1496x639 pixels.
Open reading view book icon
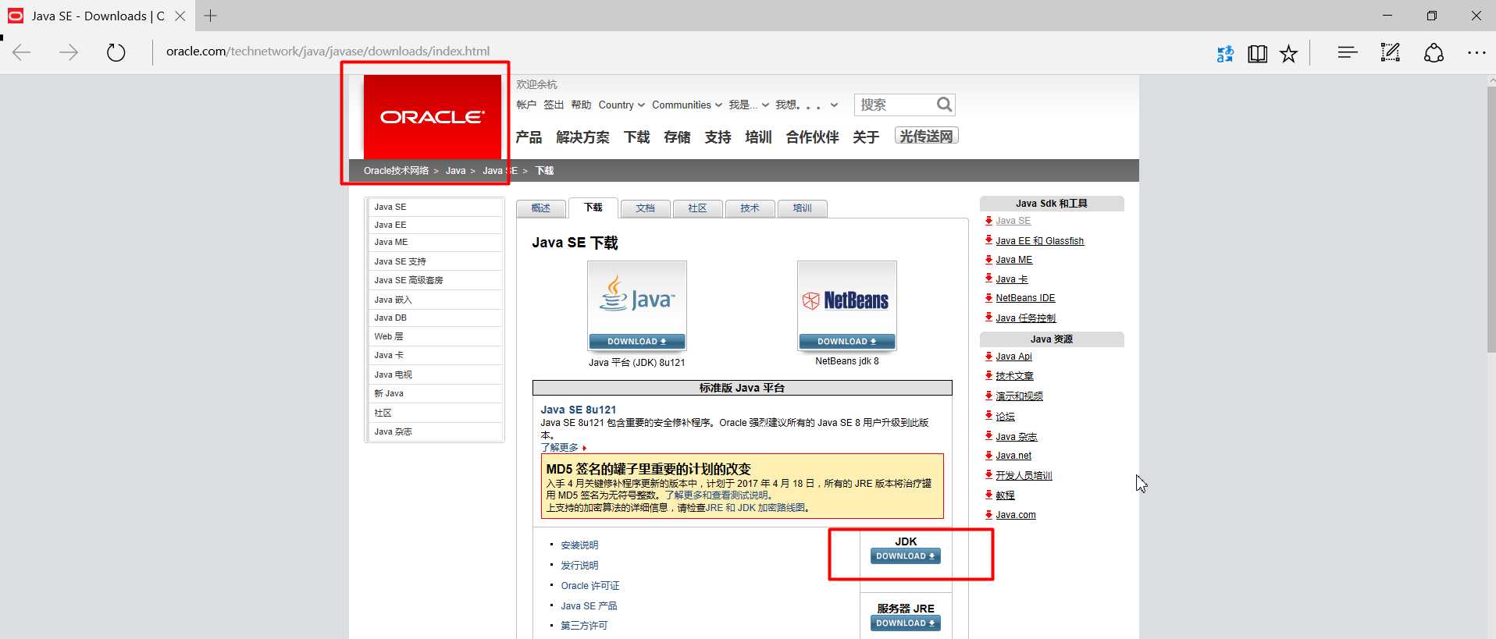tap(1257, 53)
